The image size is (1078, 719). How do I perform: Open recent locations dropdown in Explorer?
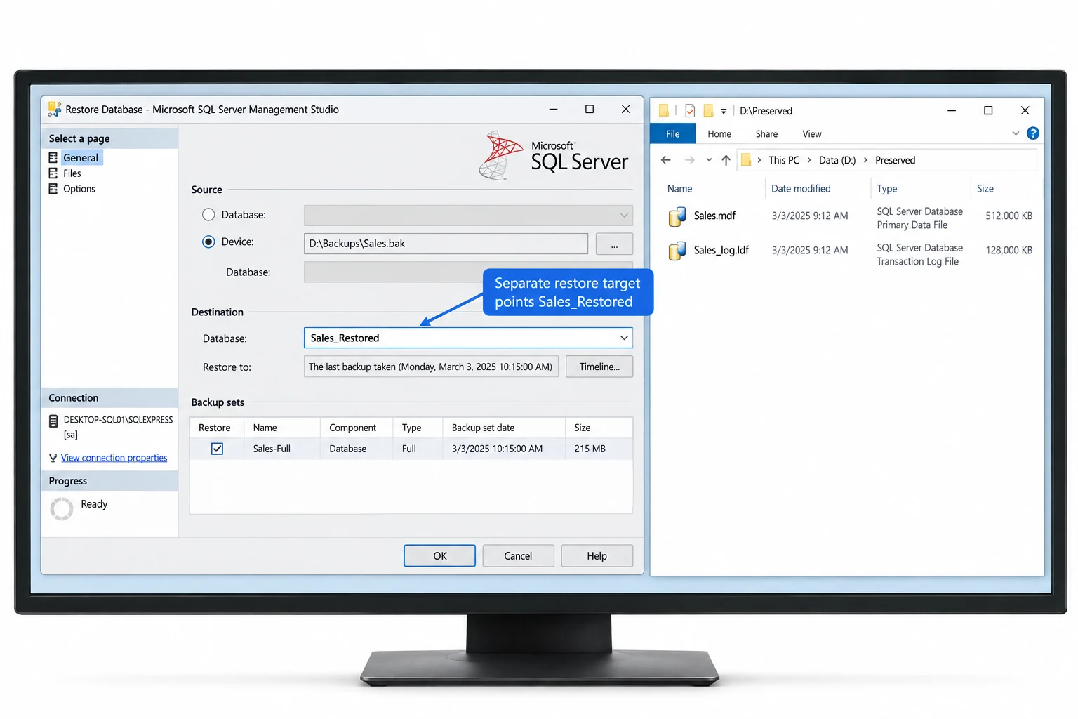click(709, 160)
